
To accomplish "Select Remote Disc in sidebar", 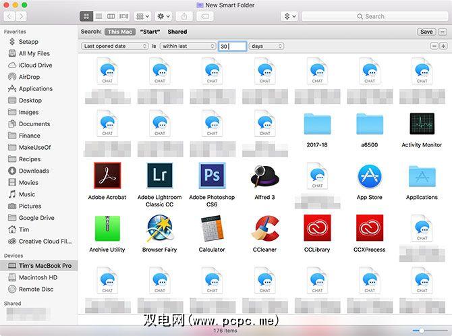I will click(31, 289).
